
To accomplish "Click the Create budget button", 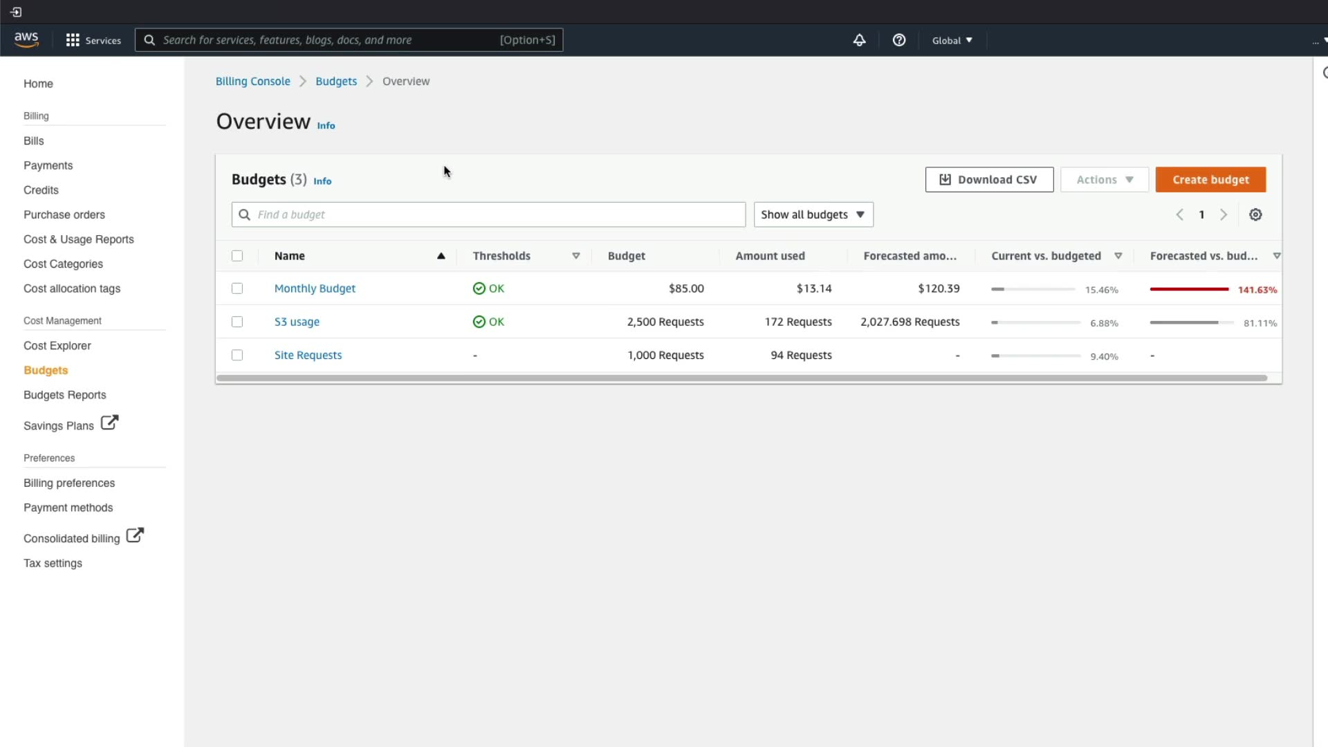I will point(1210,180).
